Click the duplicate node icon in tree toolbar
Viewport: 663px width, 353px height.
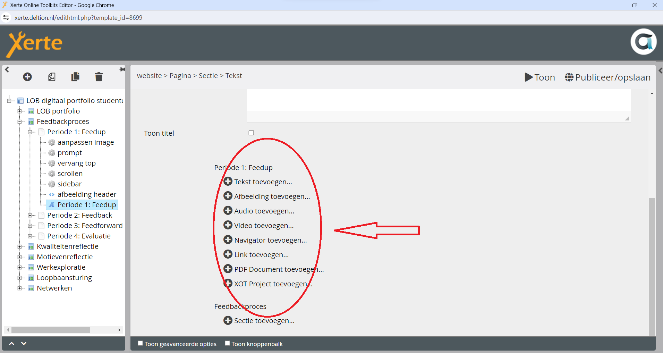[75, 77]
